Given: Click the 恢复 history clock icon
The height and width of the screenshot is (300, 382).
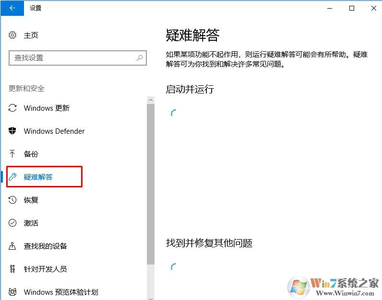Looking at the screenshot, I should coord(12,200).
